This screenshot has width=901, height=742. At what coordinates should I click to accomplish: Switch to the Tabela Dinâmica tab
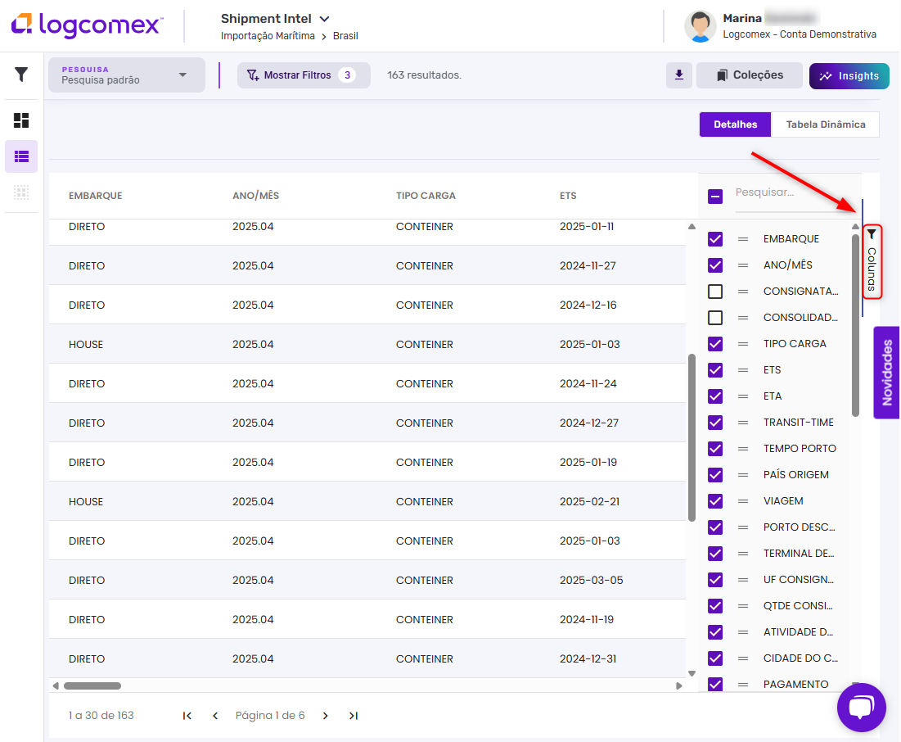point(825,124)
